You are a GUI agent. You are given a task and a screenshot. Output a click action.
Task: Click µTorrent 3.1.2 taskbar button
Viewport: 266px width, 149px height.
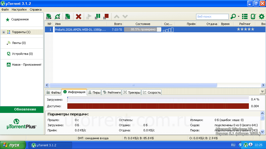click(50, 145)
